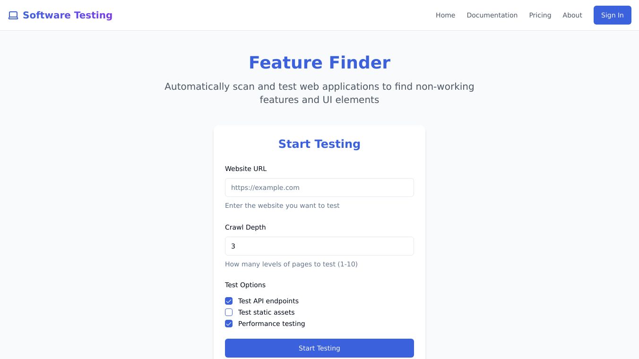The width and height of the screenshot is (639, 359).
Task: Enable the Test static assets checkbox
Action: click(x=229, y=312)
